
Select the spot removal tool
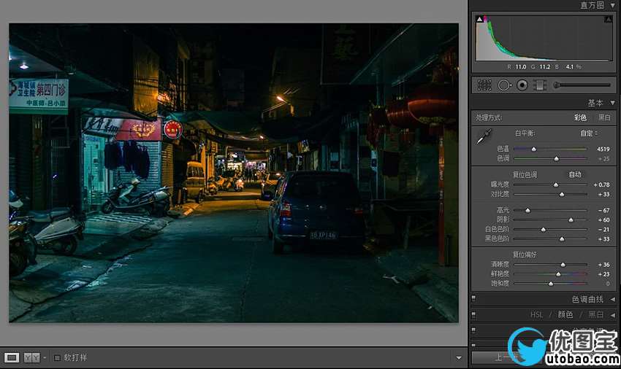[x=504, y=85]
